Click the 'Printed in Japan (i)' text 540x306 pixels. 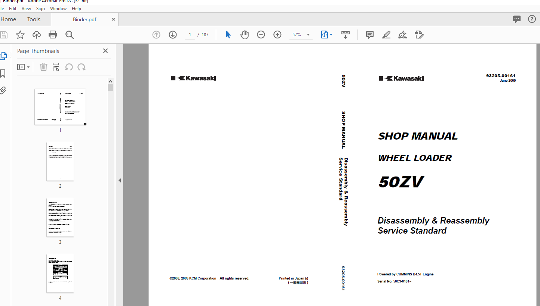point(294,278)
